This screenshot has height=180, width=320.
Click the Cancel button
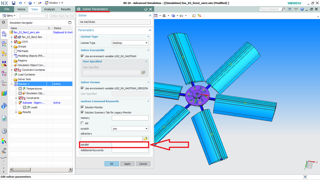[143, 164]
